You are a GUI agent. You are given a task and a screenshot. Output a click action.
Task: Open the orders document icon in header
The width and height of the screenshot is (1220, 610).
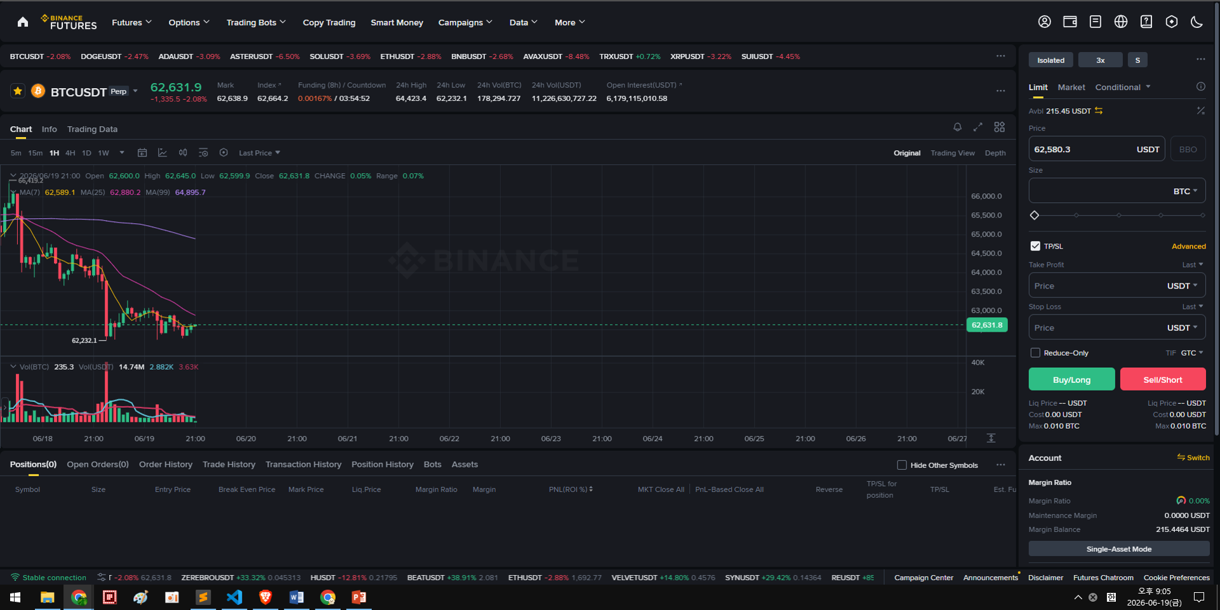point(1095,22)
